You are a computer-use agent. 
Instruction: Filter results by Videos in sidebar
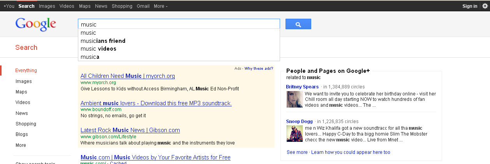click(x=23, y=102)
